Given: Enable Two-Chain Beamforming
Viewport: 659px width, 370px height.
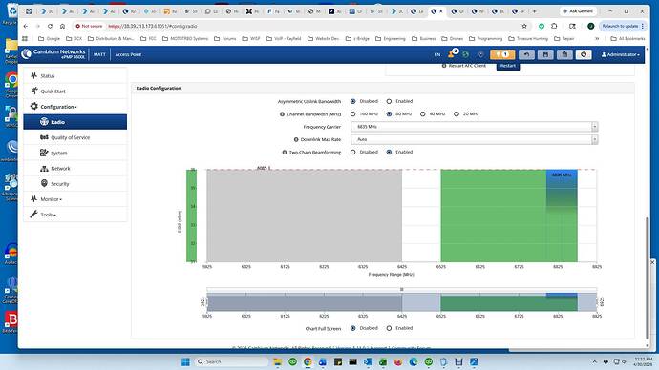Looking at the screenshot, I should [389, 152].
